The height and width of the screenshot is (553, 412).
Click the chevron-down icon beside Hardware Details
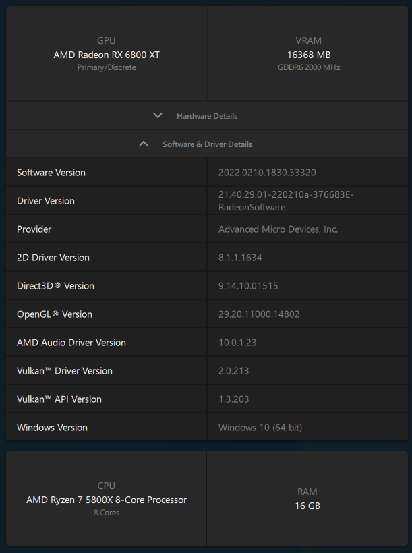click(x=158, y=116)
